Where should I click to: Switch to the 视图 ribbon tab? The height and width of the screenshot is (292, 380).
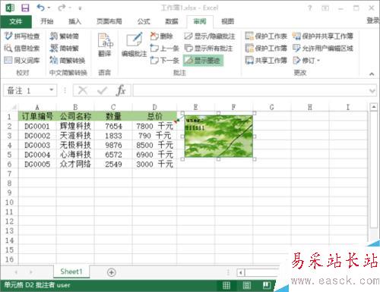tap(227, 21)
